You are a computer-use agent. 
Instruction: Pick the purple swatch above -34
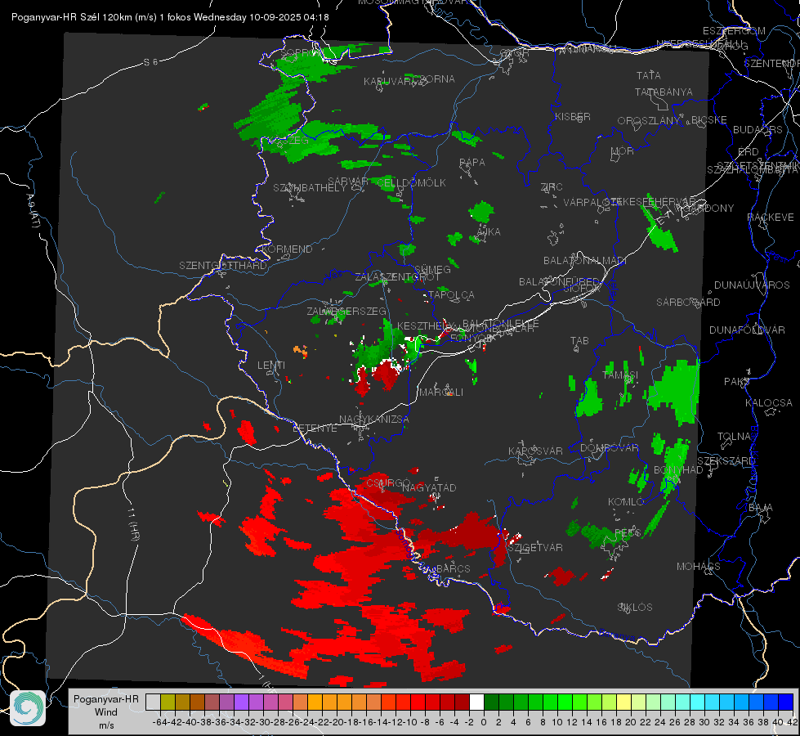(x=241, y=702)
